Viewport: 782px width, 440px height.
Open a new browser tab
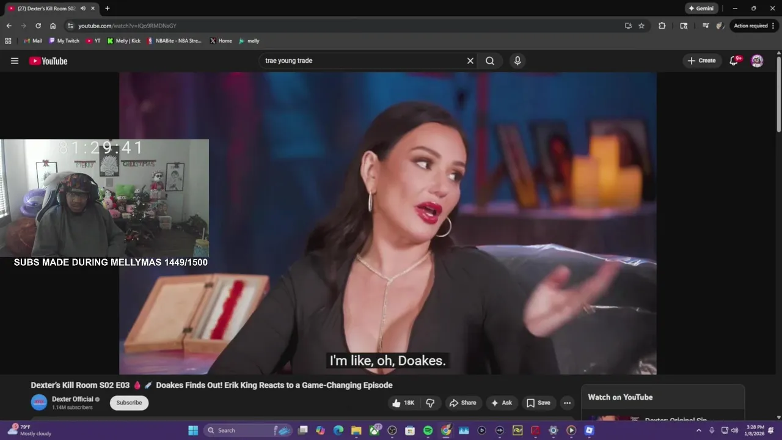tap(108, 9)
